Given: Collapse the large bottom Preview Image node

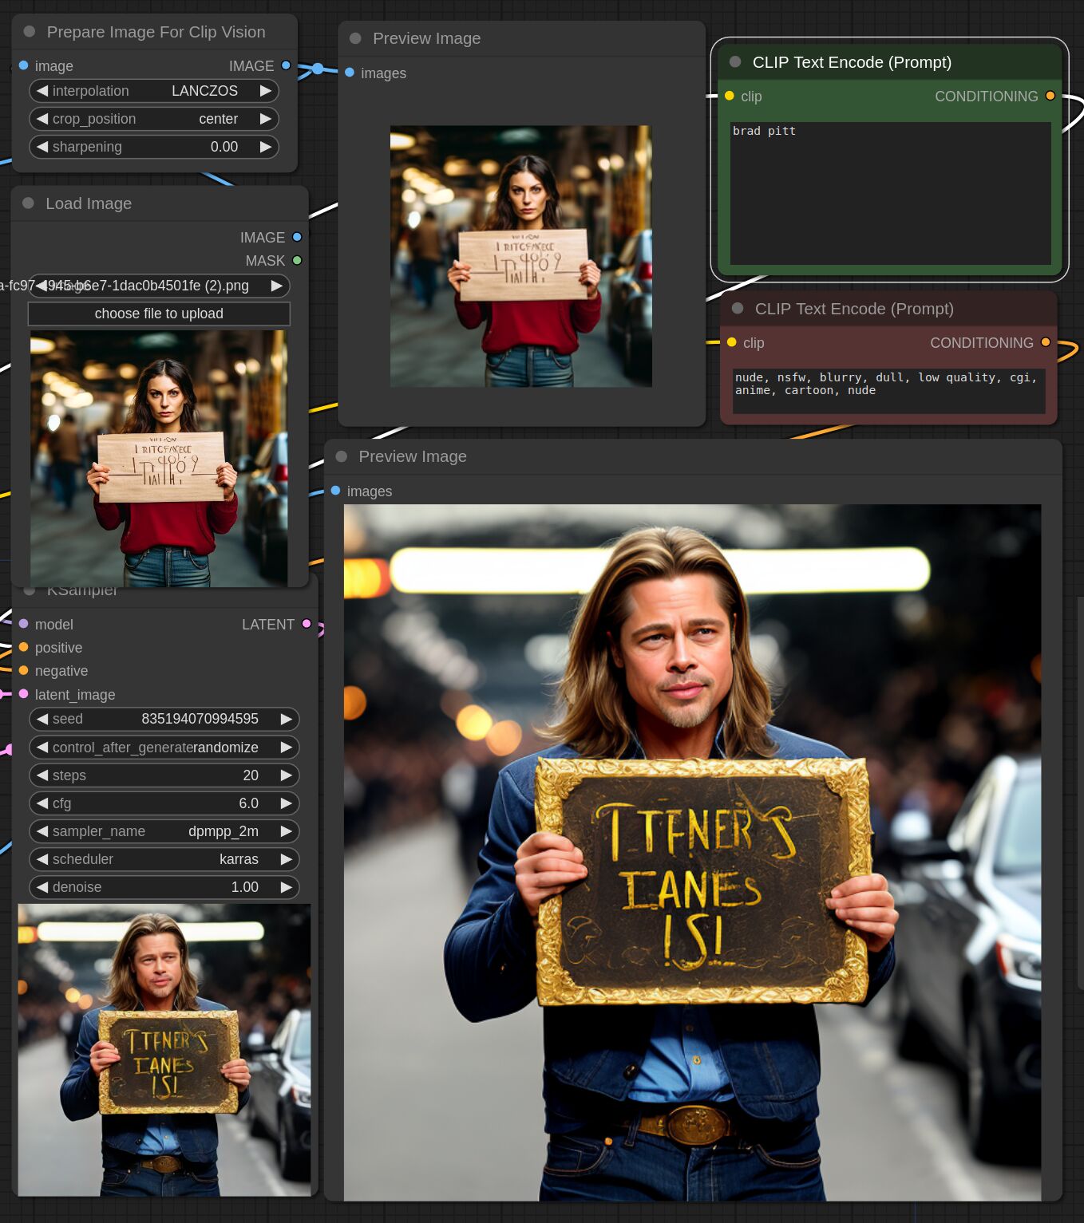Looking at the screenshot, I should point(342,456).
